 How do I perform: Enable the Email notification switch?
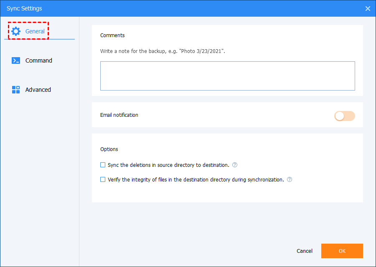(344, 116)
